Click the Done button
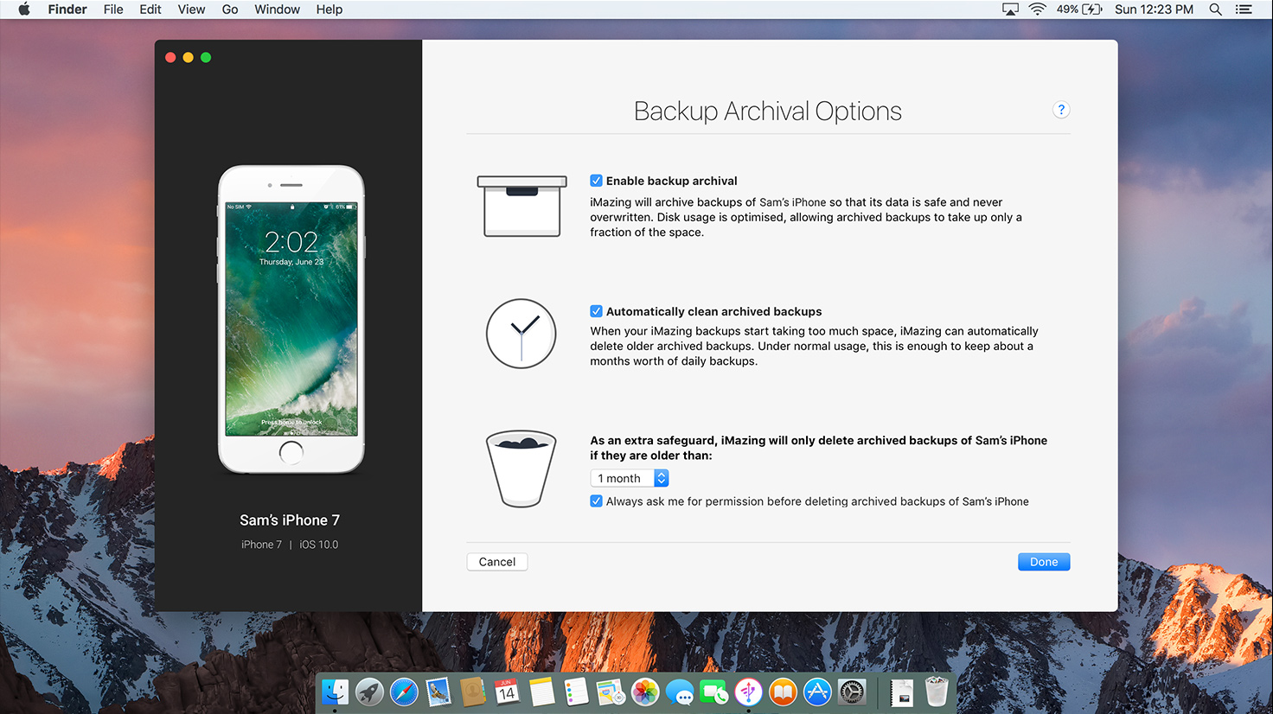The height and width of the screenshot is (714, 1273). [1044, 562]
